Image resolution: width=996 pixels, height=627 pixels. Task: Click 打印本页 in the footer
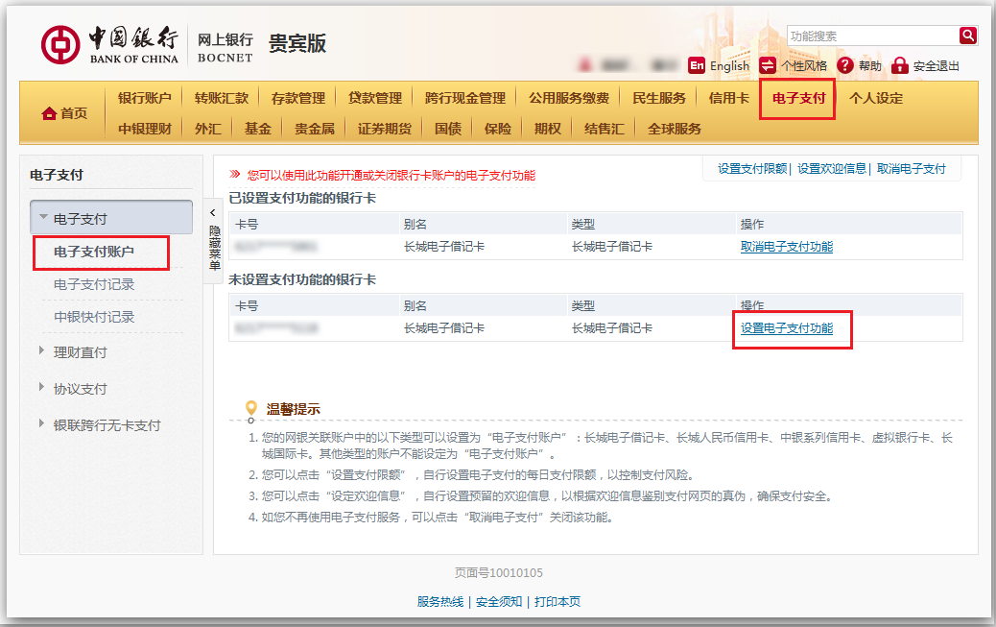point(557,602)
